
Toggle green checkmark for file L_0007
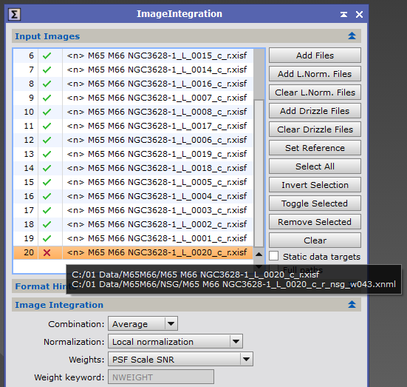pyautogui.click(x=47, y=98)
